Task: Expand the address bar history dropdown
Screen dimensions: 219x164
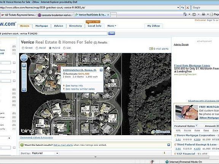Action: click(x=178, y=8)
